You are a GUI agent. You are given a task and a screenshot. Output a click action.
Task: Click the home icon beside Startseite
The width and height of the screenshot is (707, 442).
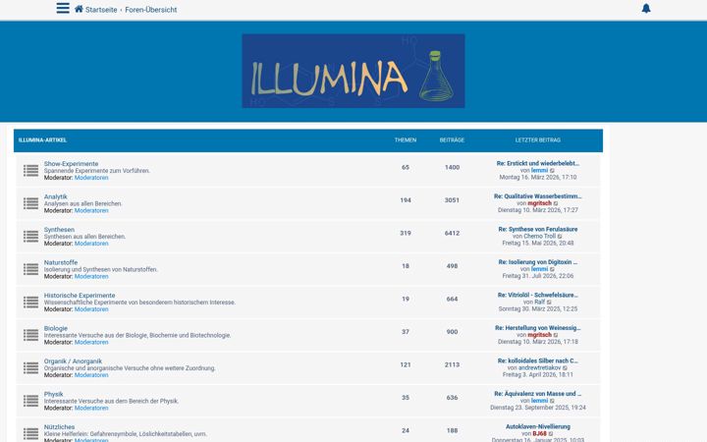(x=79, y=9)
